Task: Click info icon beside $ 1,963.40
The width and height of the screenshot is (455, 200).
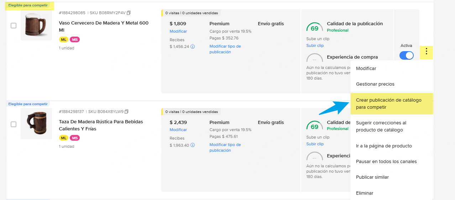Action: (x=193, y=145)
